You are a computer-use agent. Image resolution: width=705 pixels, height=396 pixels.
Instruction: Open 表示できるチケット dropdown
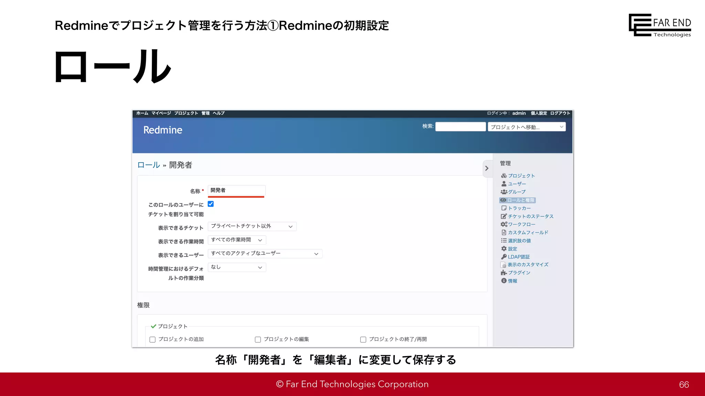click(x=252, y=226)
